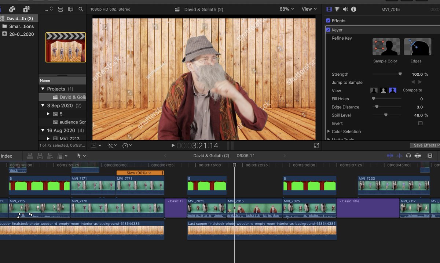Select the project thumbnail in browser
The width and height of the screenshot is (440, 263).
[66, 47]
